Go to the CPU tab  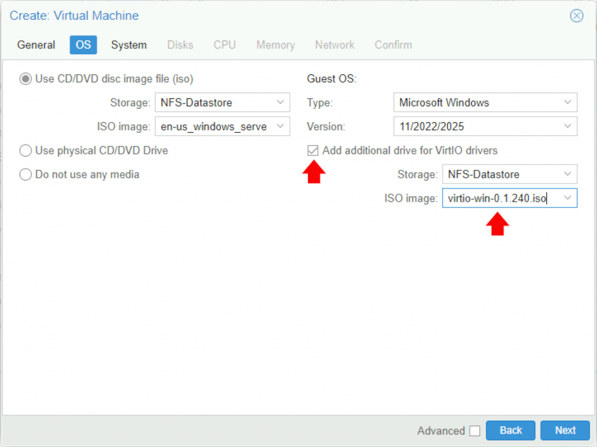click(x=224, y=45)
